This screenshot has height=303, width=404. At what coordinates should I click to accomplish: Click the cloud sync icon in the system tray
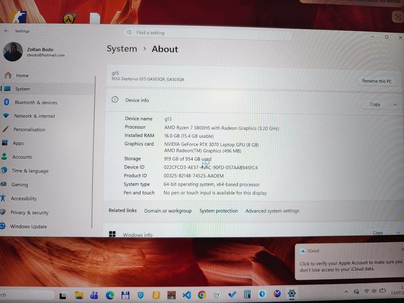pos(357,292)
